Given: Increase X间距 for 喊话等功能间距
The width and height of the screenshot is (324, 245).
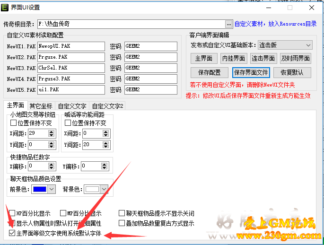Looking at the screenshot, I should (105, 131).
